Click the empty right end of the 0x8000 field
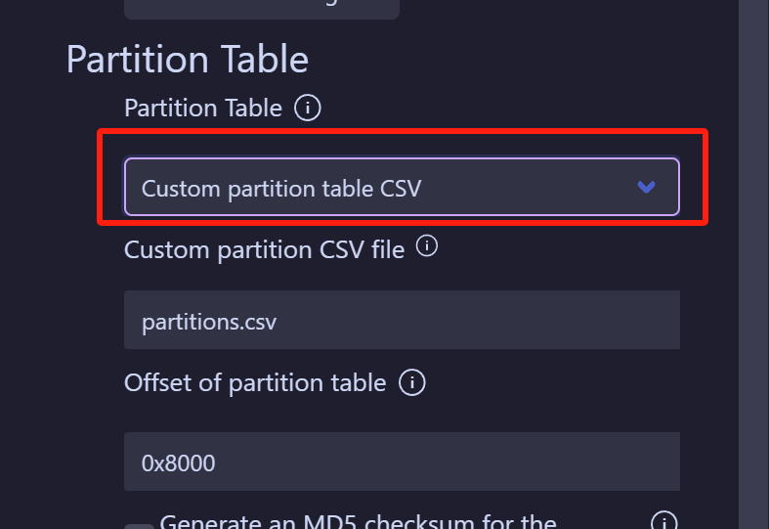Image resolution: width=769 pixels, height=529 pixels. (x=625, y=462)
